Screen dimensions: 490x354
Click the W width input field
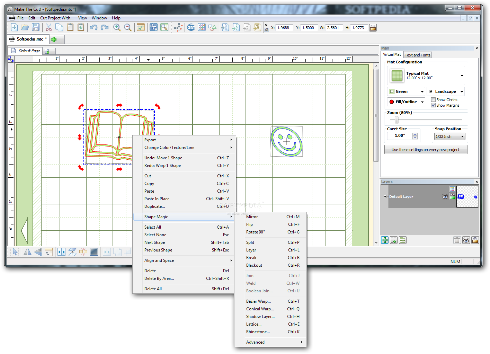334,28
